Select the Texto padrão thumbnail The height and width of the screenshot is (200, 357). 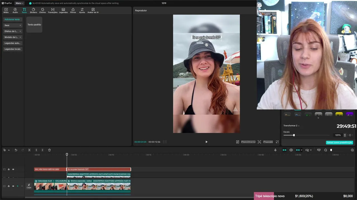tap(34, 24)
